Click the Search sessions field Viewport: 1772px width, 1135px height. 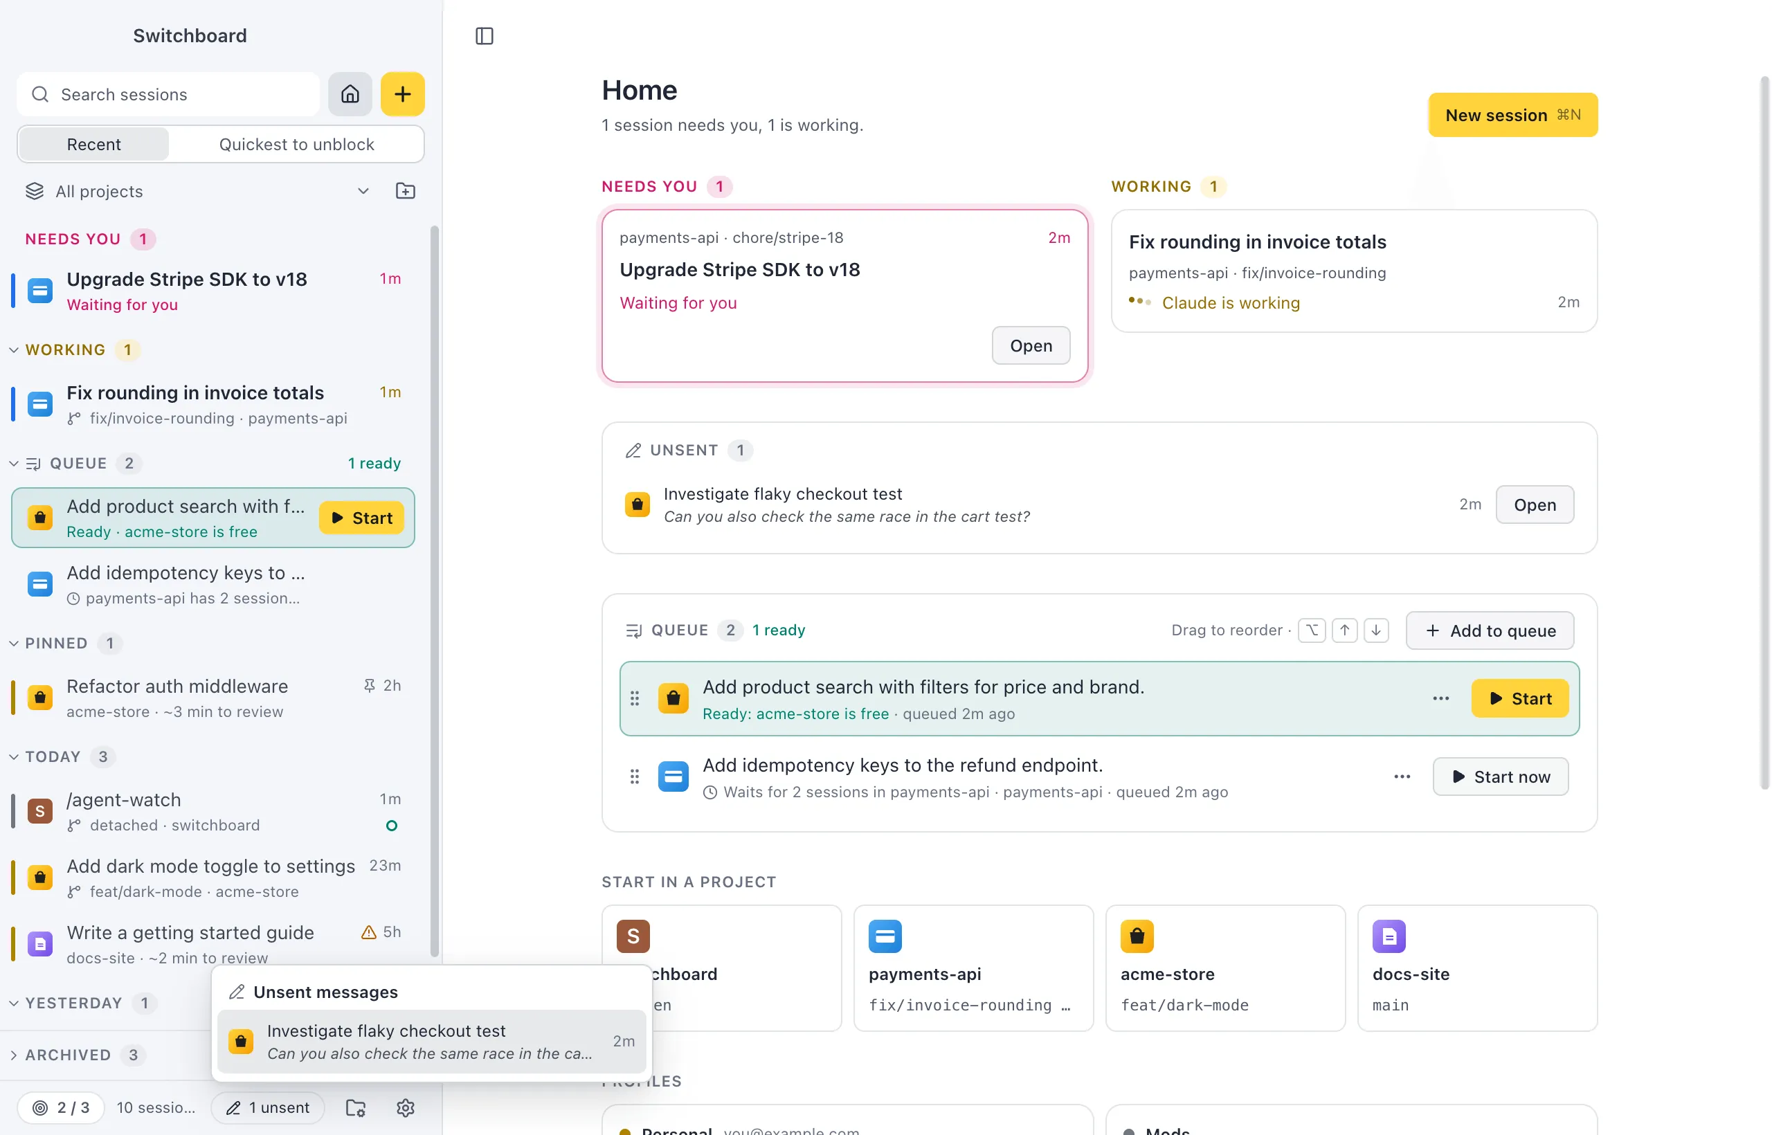(168, 93)
